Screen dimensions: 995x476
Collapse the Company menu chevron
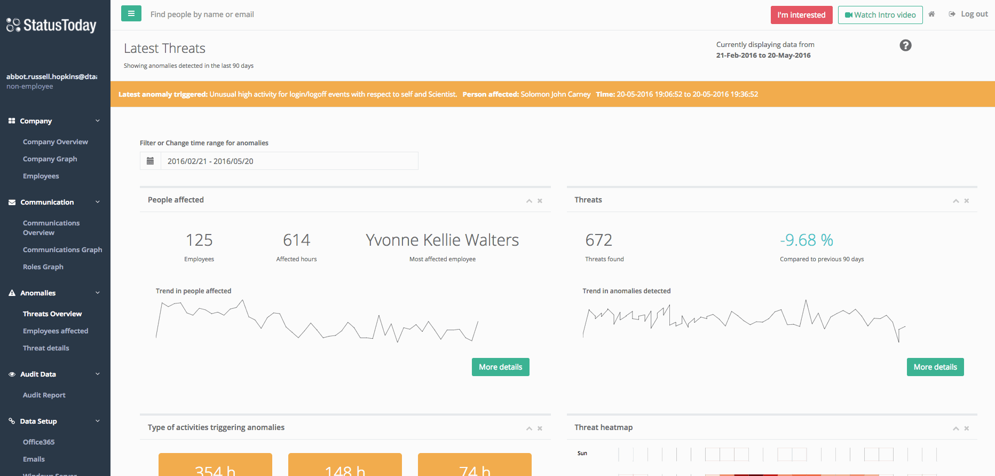[98, 121]
